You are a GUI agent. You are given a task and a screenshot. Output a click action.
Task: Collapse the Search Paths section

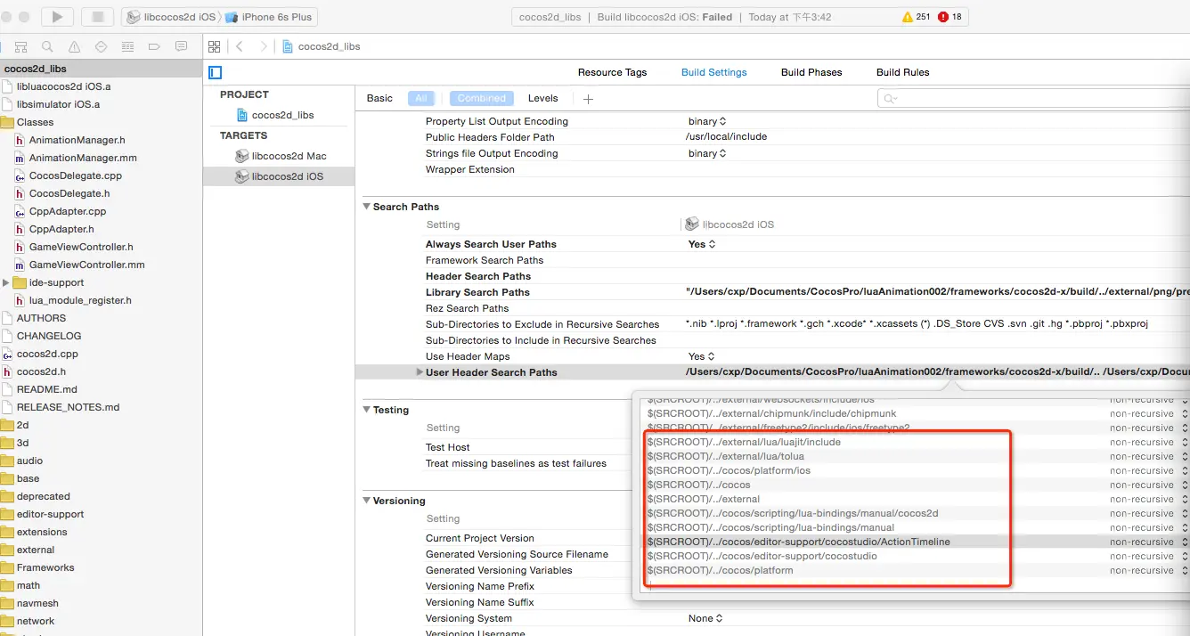coord(366,207)
